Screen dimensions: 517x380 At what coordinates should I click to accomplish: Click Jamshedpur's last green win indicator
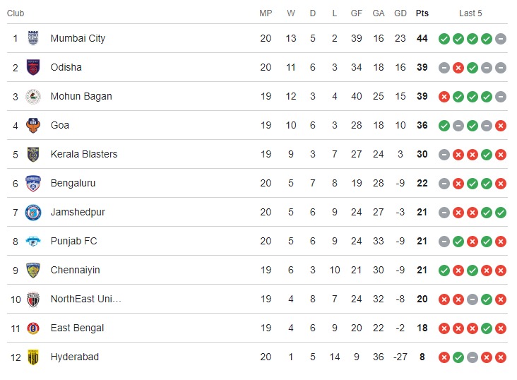pos(501,213)
